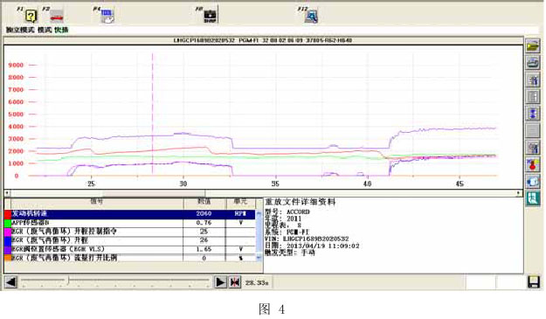Click the graph horizontal scrollbar right arrow

click(x=519, y=193)
